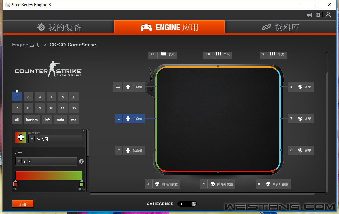This screenshot has width=339, height=214.
Task: Open the 生命值 game event dropdown
Action: pos(55,139)
